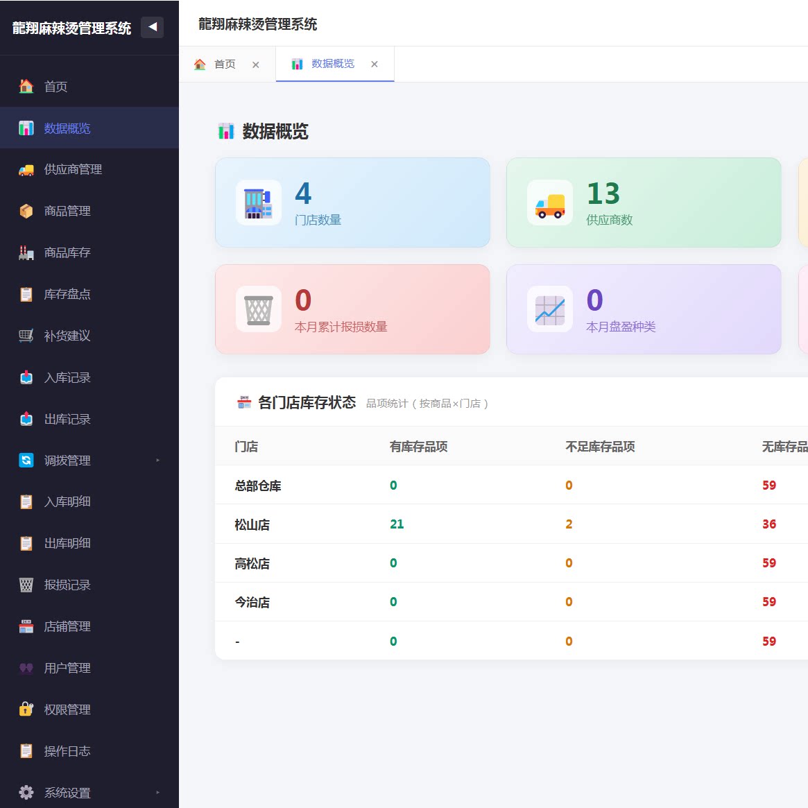The height and width of the screenshot is (808, 808).
Task: Click the lock icon beside 权限管理
Action: click(x=26, y=710)
